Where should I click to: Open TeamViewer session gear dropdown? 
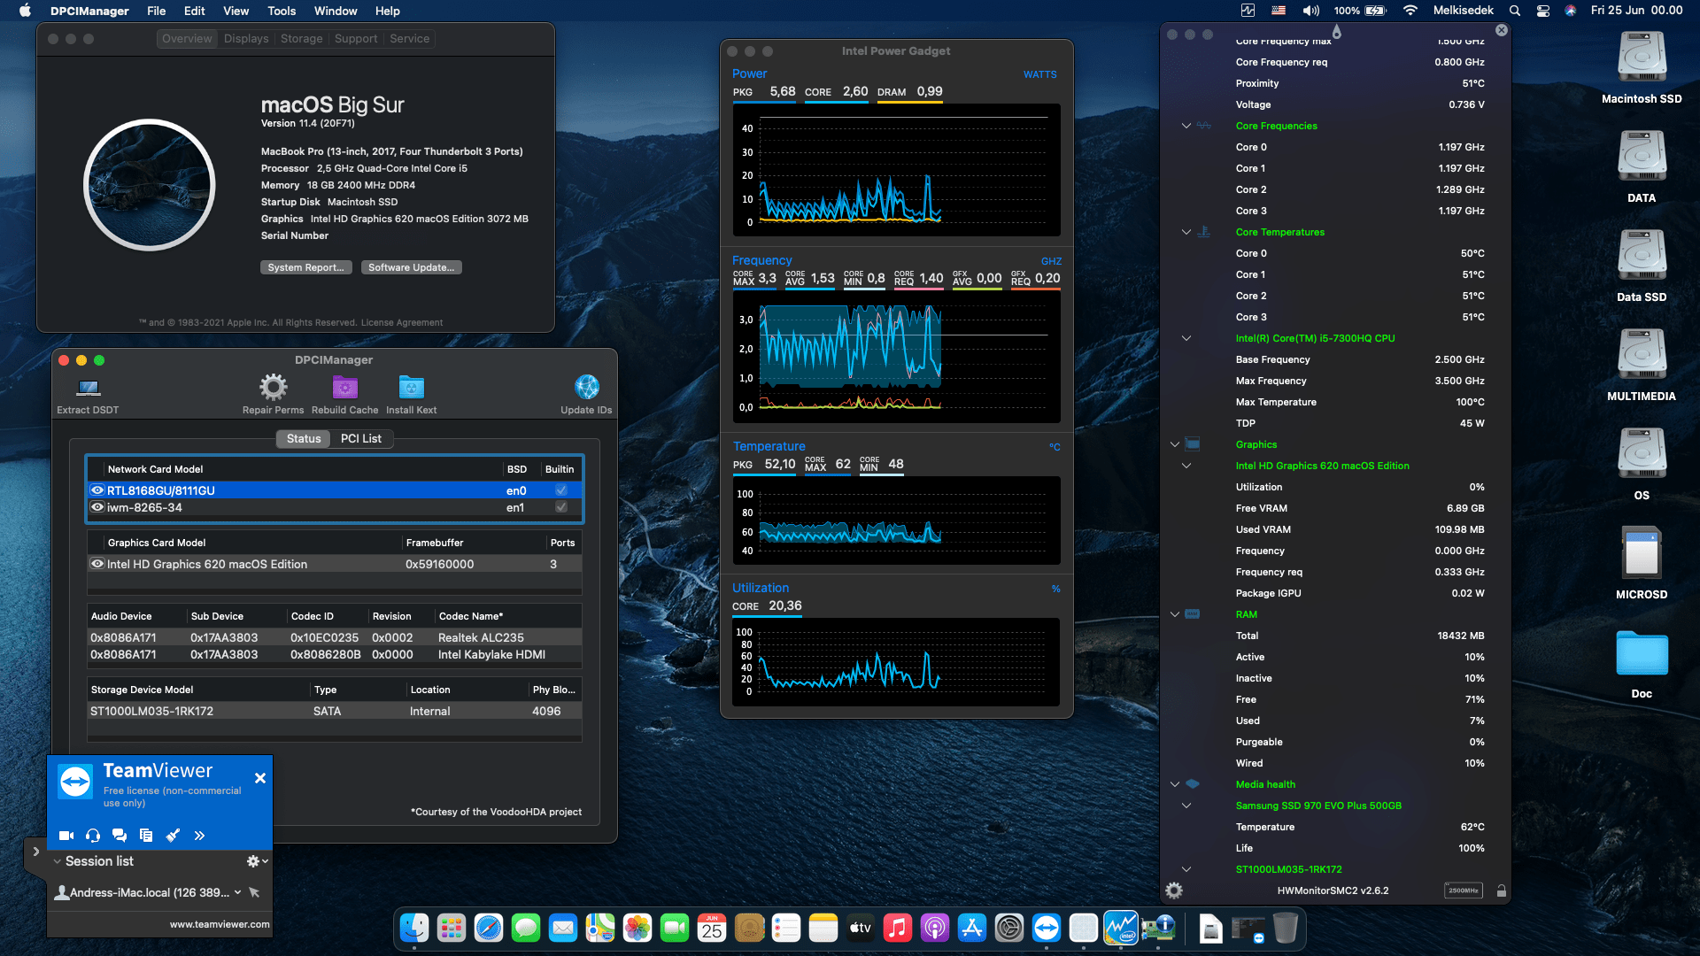coord(257,861)
